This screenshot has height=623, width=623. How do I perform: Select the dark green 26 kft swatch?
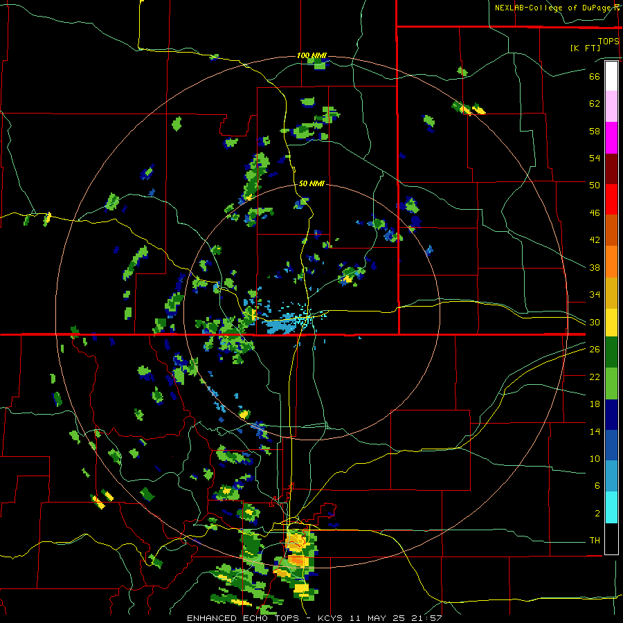611,352
